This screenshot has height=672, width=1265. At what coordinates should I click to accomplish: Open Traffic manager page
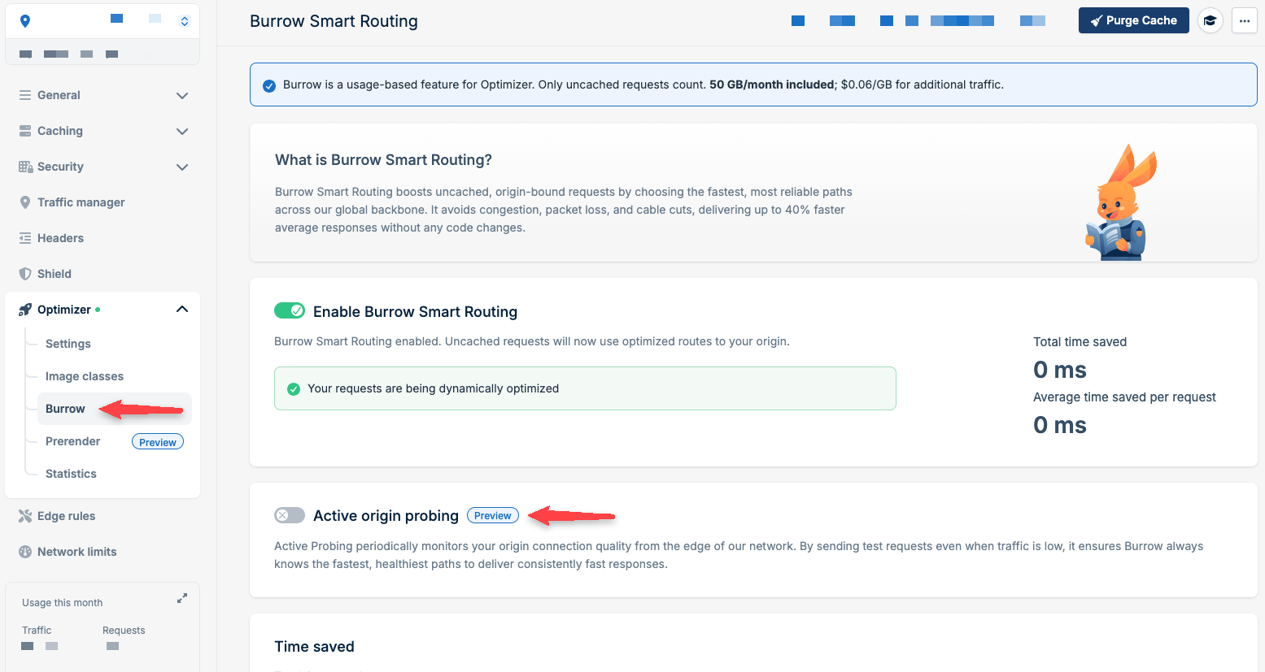pos(81,202)
